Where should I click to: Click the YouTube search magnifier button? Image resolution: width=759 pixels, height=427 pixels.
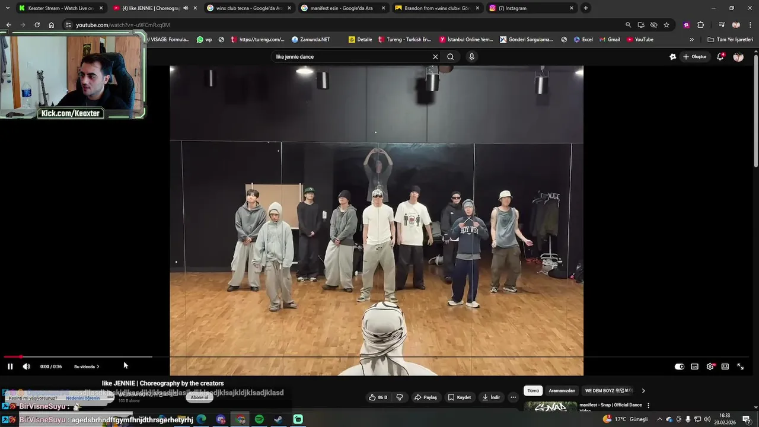[451, 57]
